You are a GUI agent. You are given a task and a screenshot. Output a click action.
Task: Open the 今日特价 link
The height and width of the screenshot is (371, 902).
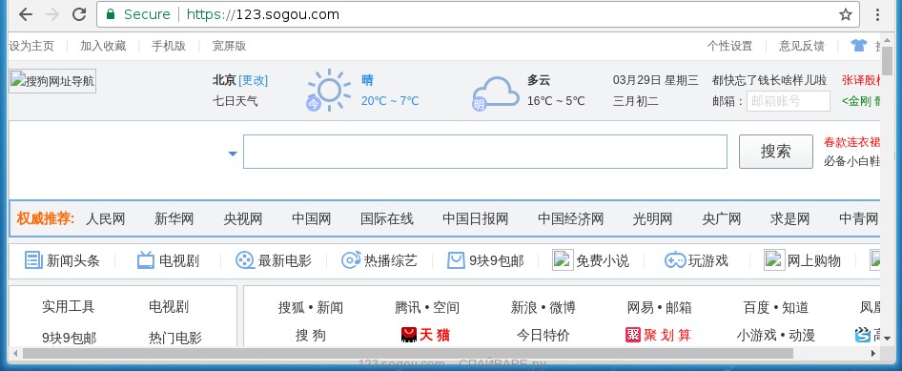click(x=543, y=335)
